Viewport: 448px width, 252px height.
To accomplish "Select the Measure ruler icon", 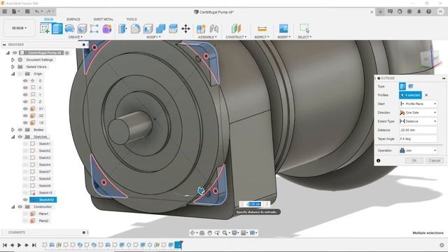I will (x=262, y=29).
